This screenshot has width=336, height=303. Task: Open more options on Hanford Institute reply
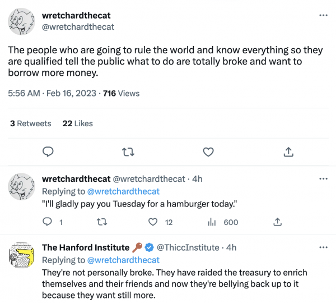click(x=323, y=247)
